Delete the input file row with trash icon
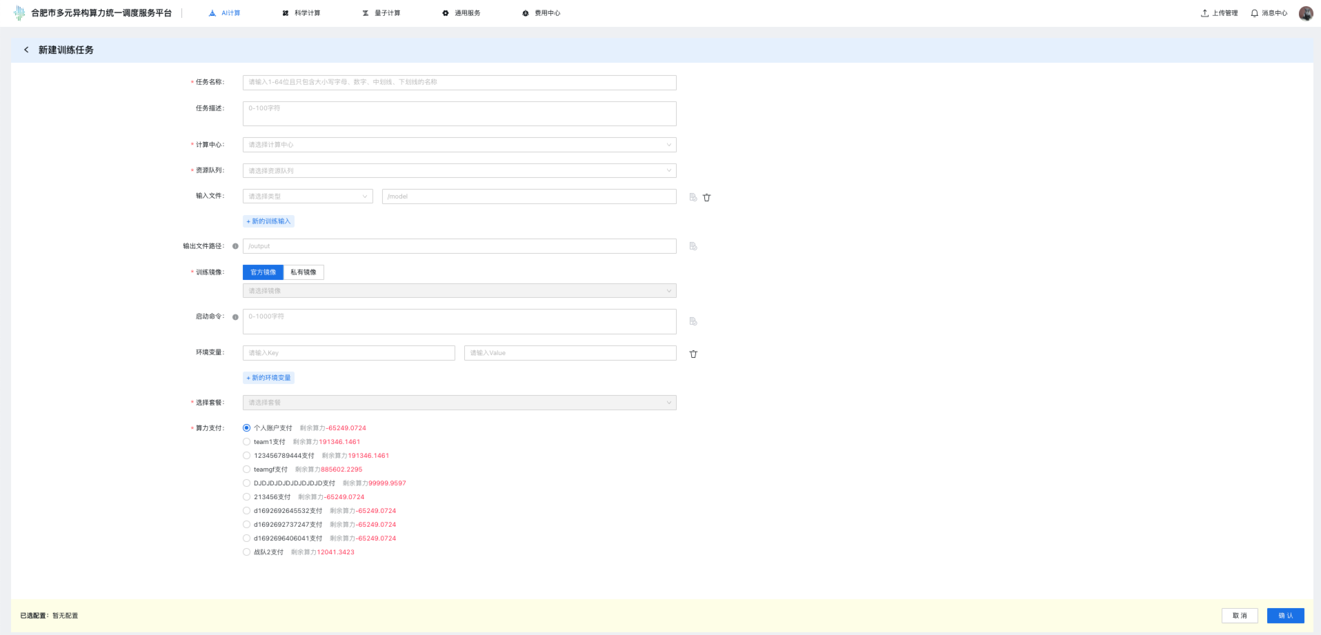The image size is (1321, 635). click(706, 197)
